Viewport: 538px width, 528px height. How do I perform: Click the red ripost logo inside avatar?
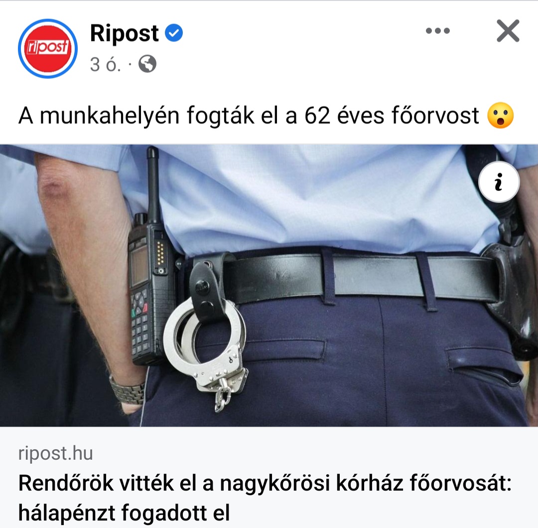coord(48,49)
